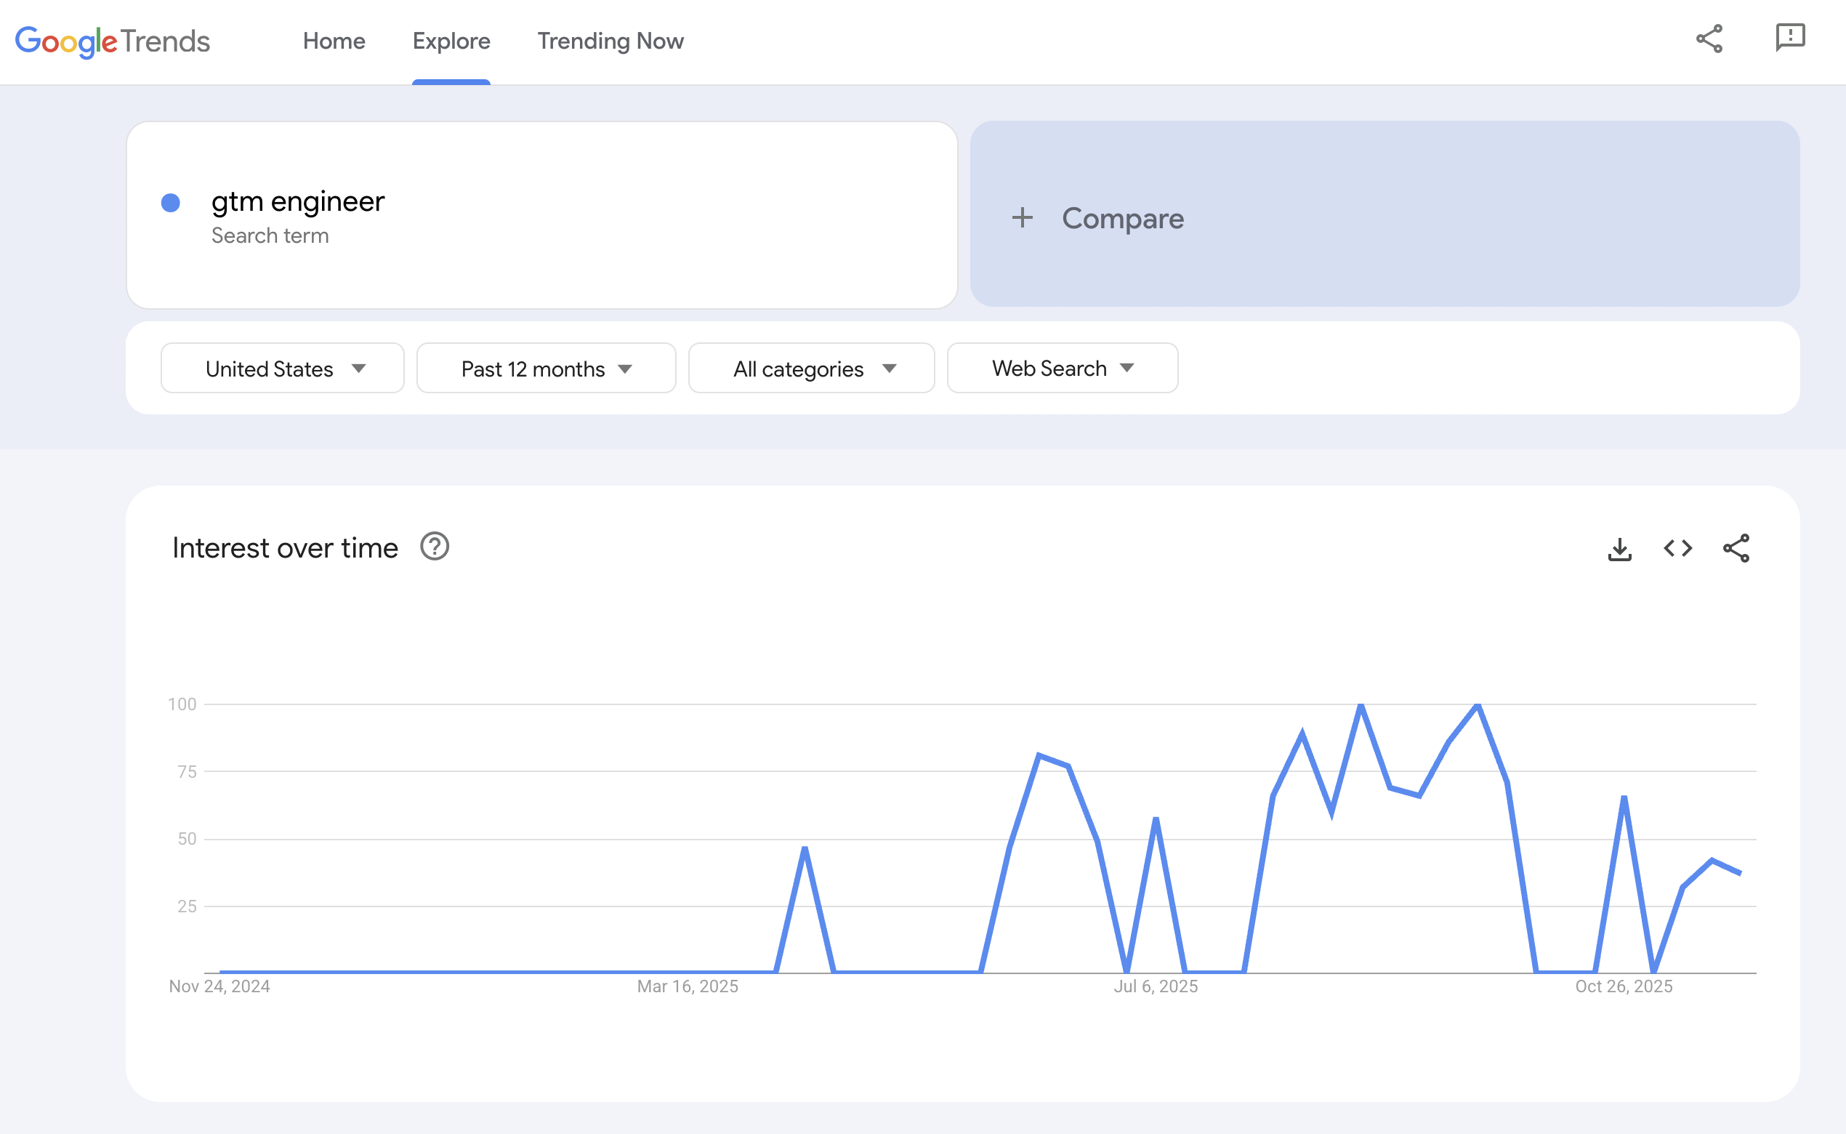
Task: Open the United States region dropdown
Action: (282, 368)
